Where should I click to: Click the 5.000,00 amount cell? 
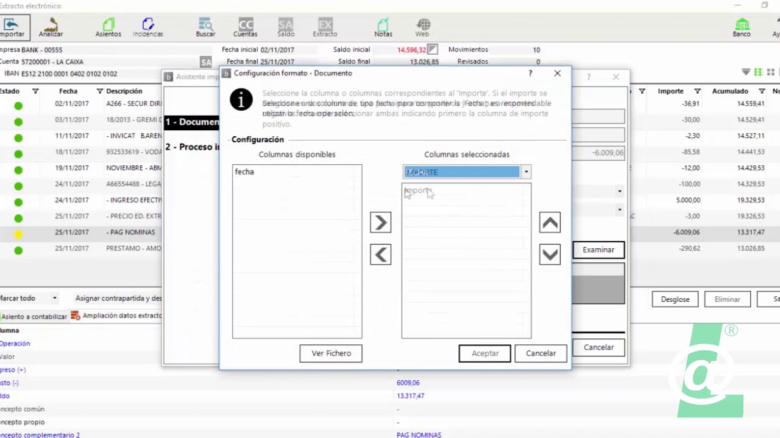[x=688, y=200]
